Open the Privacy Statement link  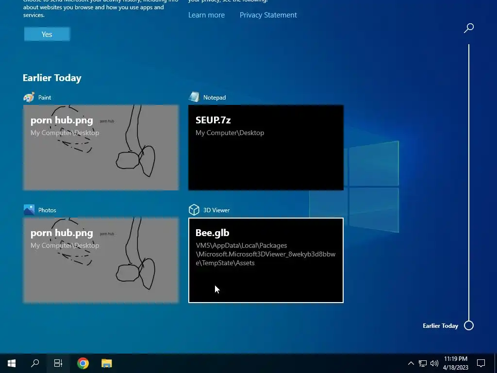(x=268, y=15)
